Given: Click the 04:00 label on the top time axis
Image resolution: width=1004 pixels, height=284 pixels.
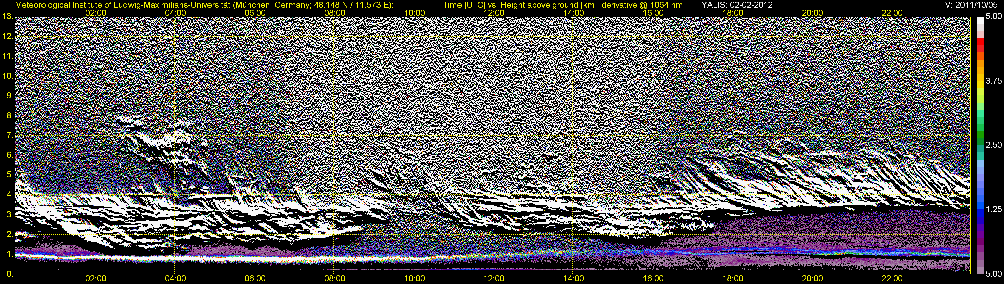Looking at the screenshot, I should point(175,13).
